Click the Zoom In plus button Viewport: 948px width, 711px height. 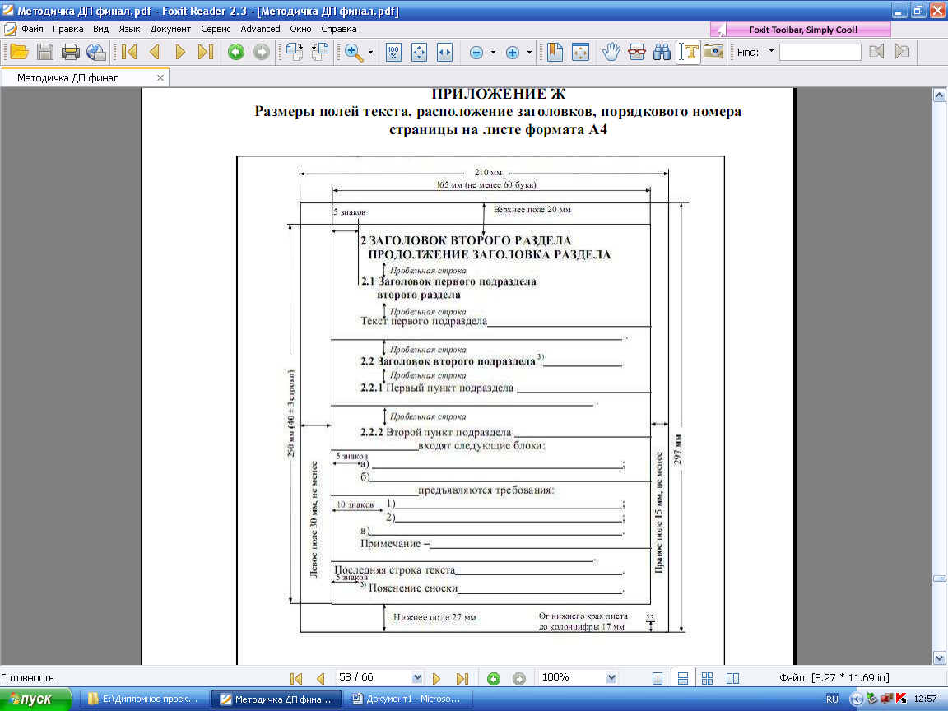coord(513,53)
